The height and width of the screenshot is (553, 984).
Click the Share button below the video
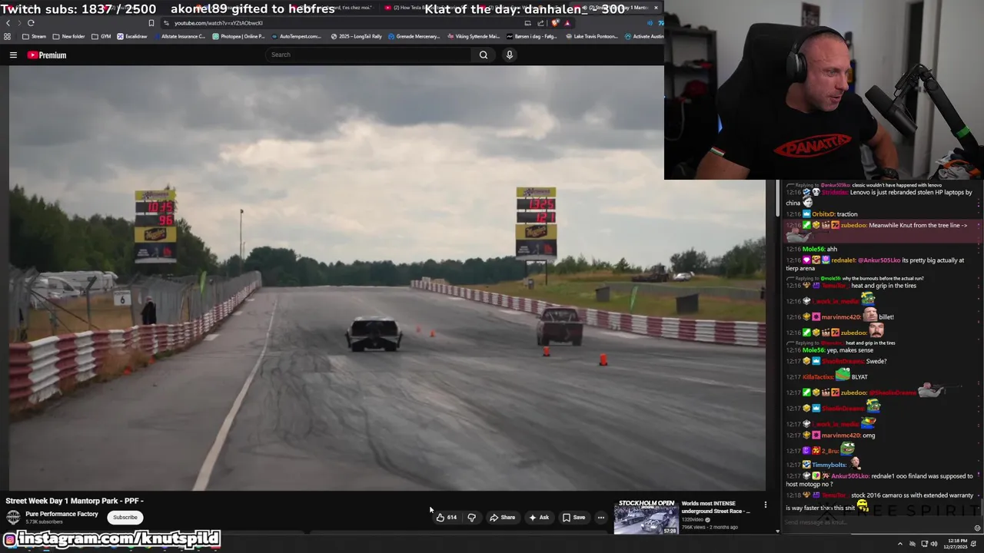click(503, 518)
